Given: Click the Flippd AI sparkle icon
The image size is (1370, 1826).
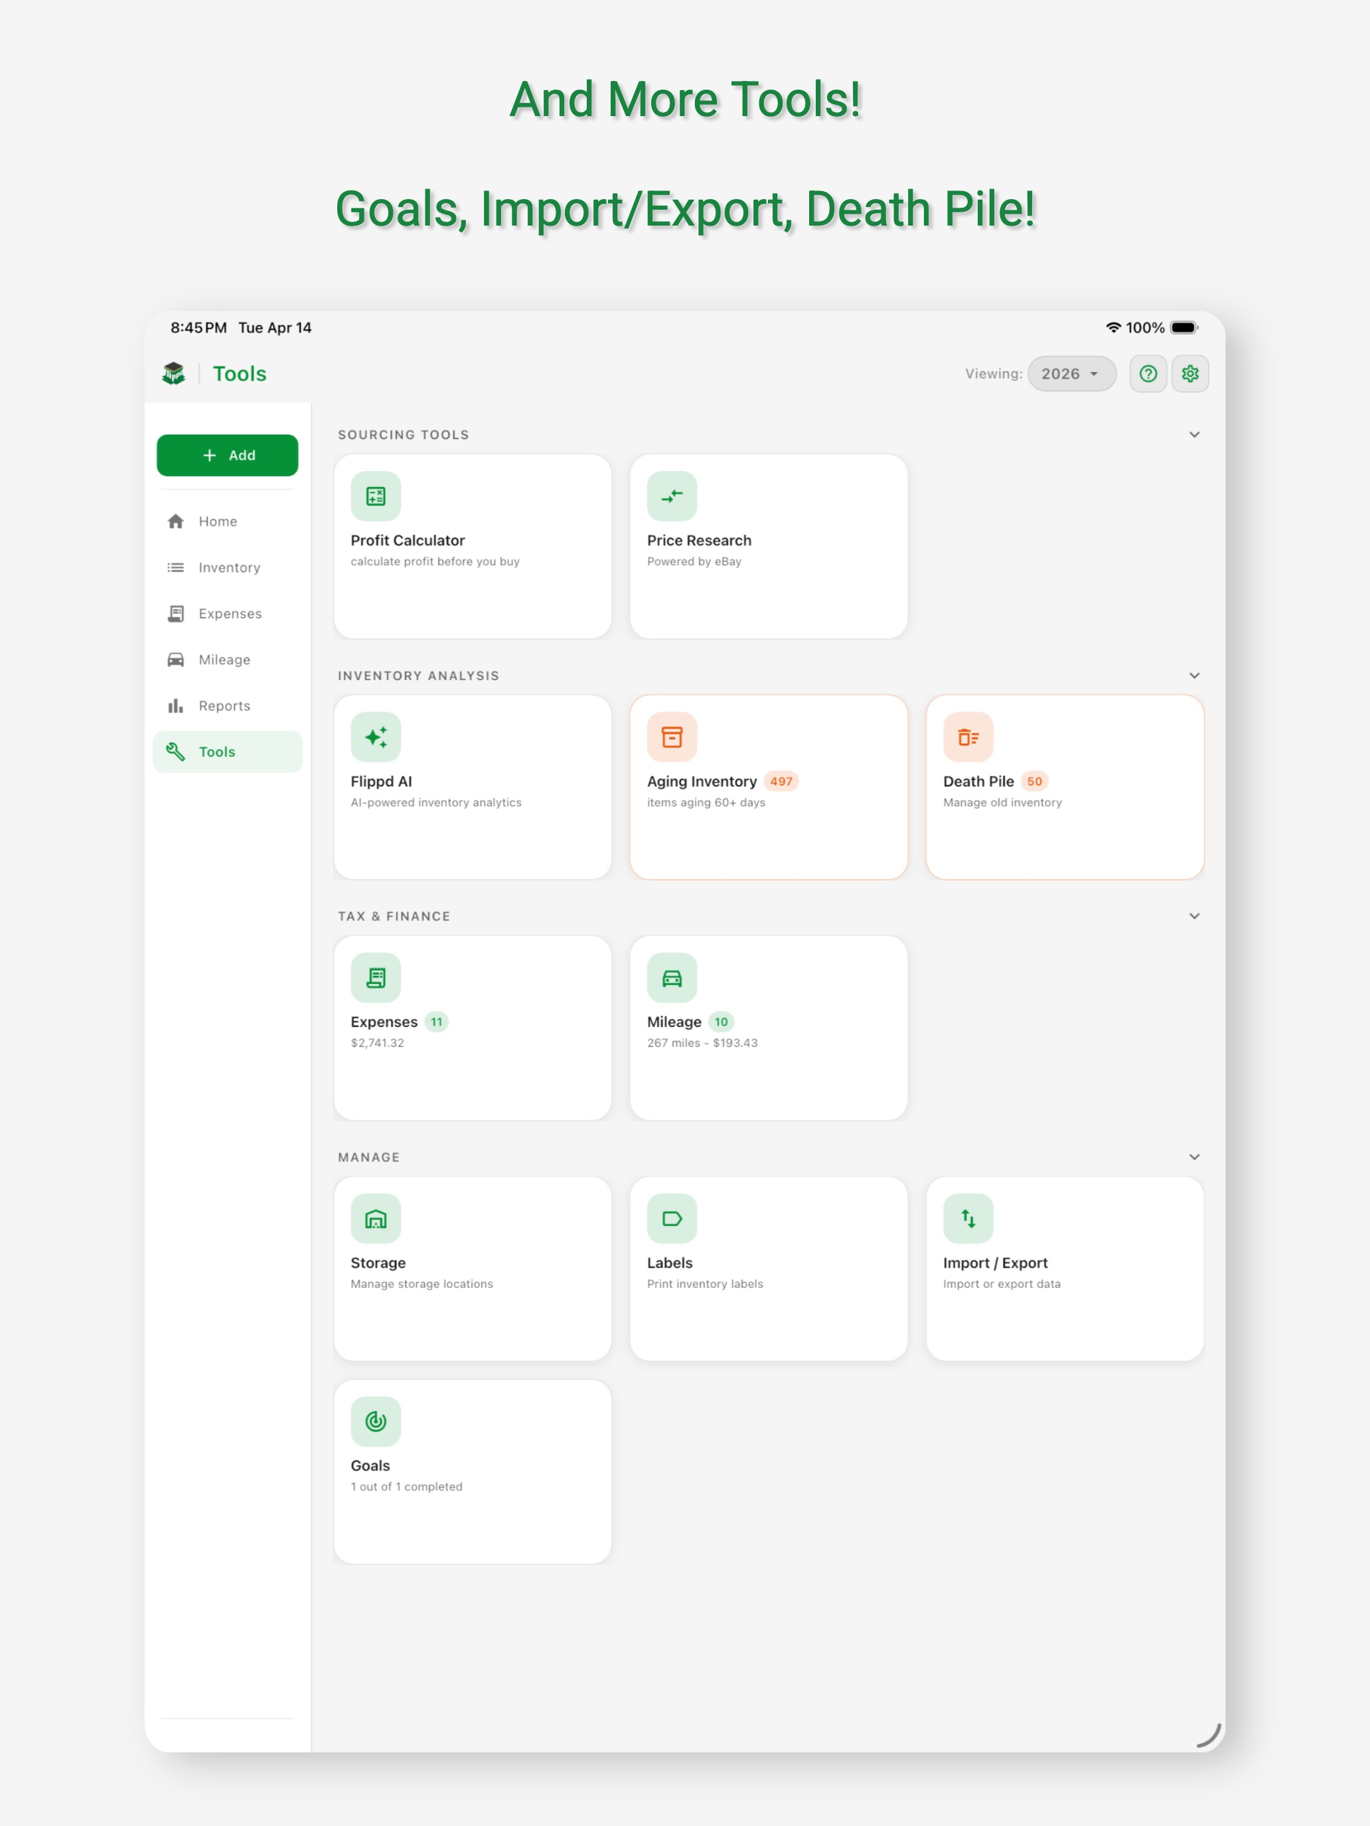Looking at the screenshot, I should pos(376,737).
